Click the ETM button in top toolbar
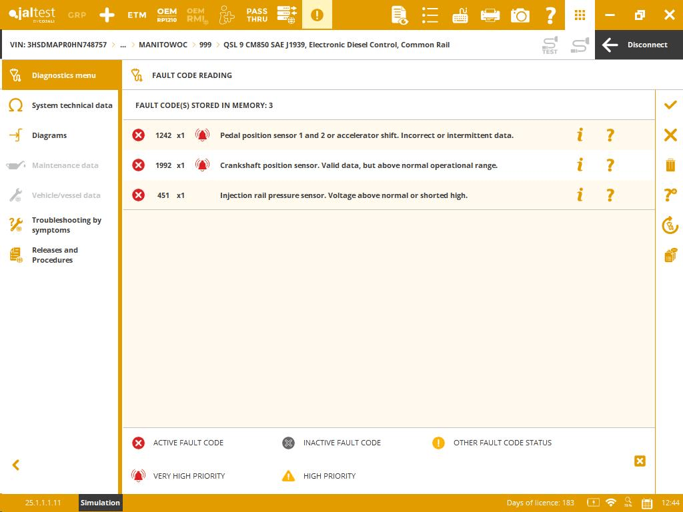 [137, 15]
